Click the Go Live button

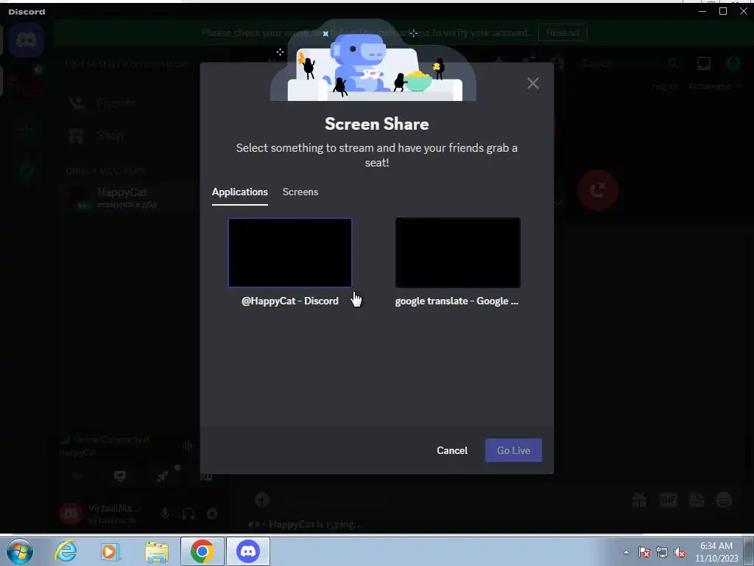513,450
